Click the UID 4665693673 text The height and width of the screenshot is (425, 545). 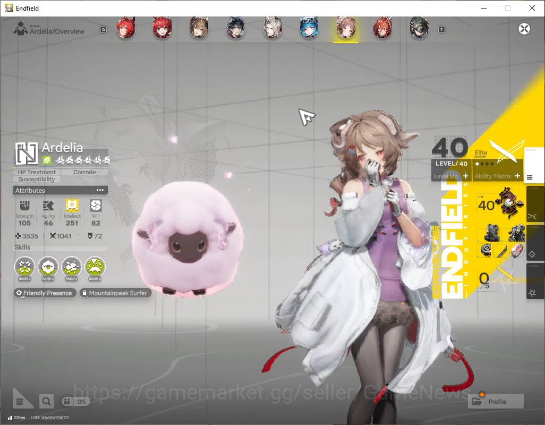pyautogui.click(x=50, y=418)
